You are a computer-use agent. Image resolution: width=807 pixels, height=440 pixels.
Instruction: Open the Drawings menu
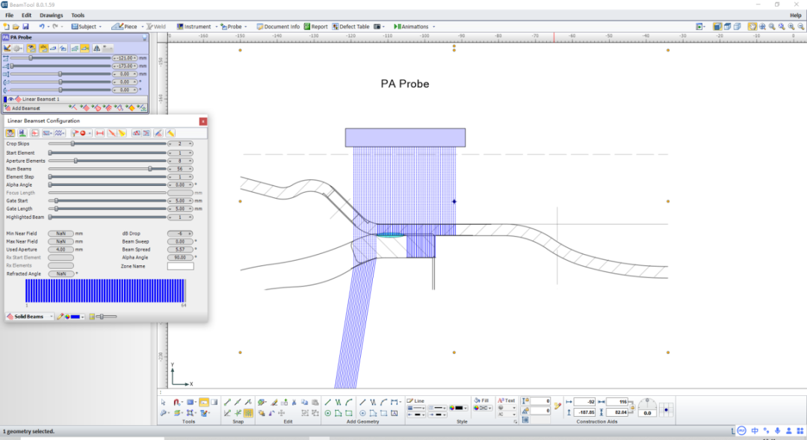coord(51,16)
